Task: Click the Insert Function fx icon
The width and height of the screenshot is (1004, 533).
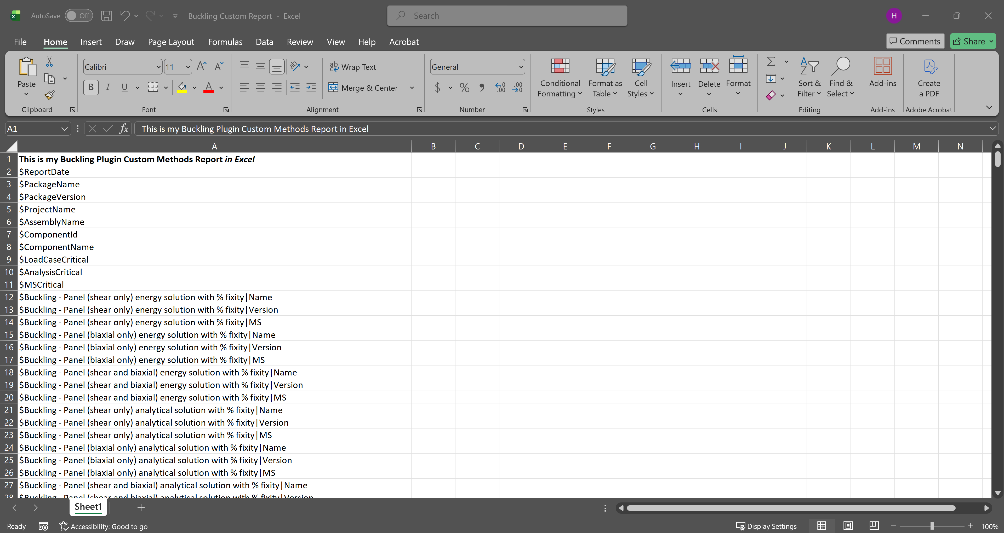Action: click(124, 129)
